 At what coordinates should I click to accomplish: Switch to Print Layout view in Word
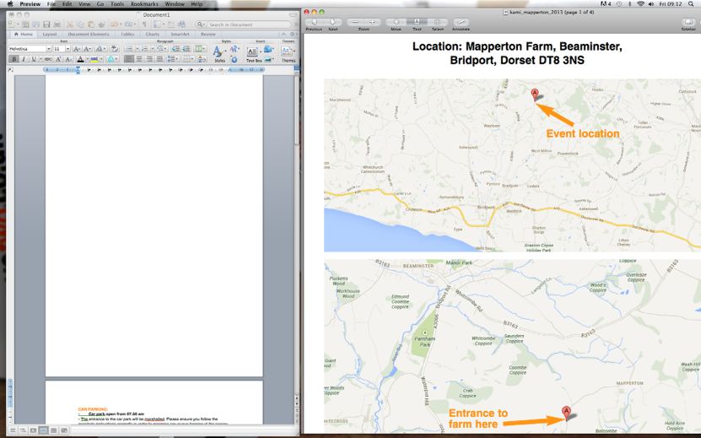click(43, 430)
